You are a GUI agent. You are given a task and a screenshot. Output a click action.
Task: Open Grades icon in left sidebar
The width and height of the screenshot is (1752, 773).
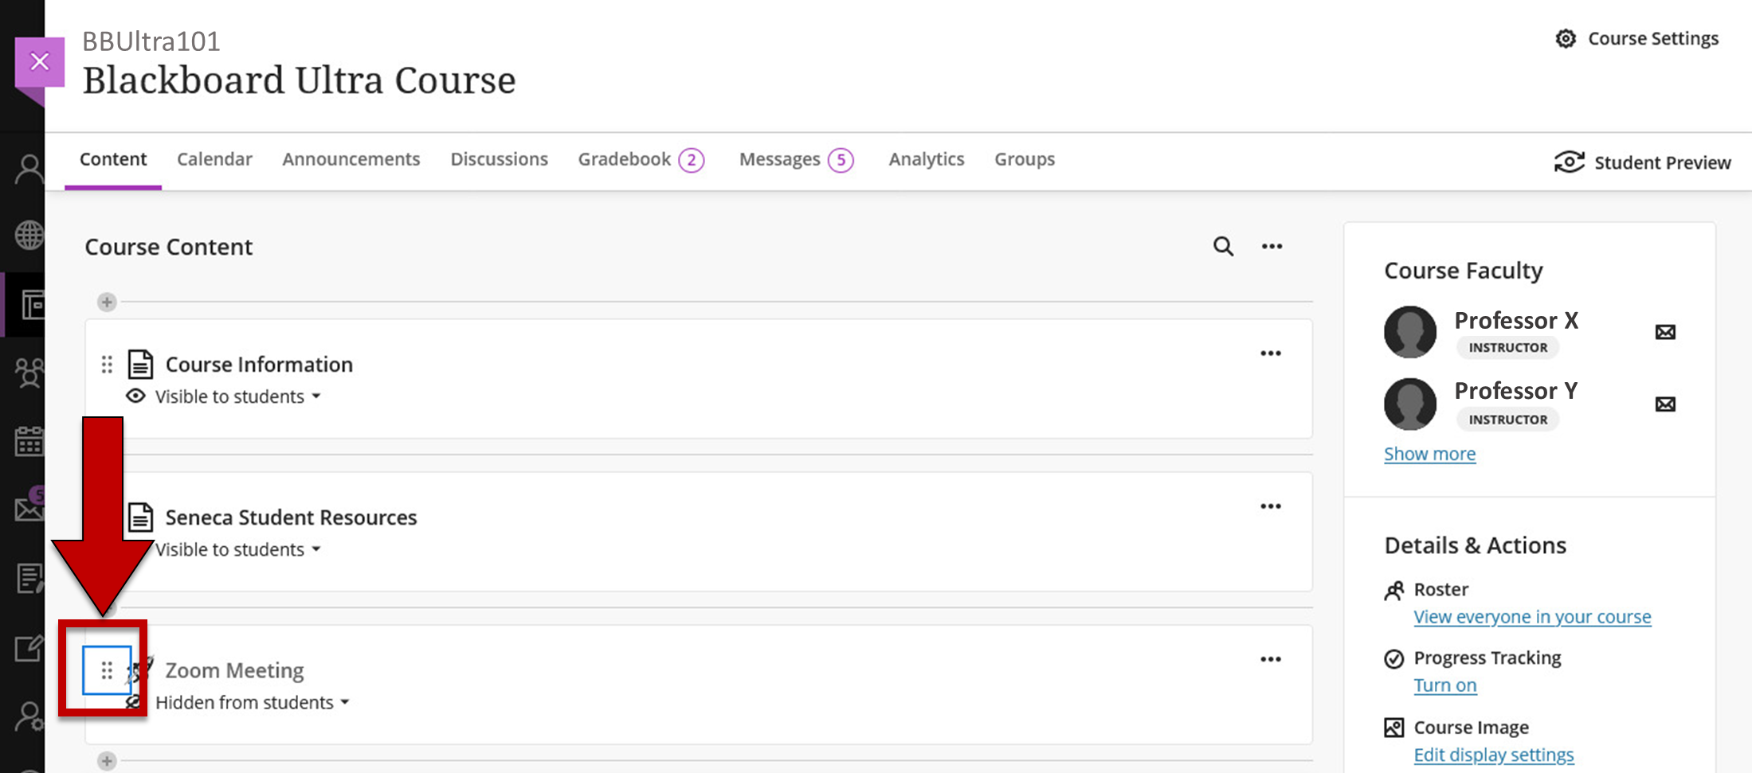click(29, 578)
